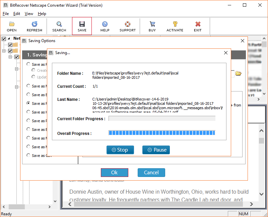This screenshot has width=268, height=217.
Task: Close the Saving Options dialog
Action: tap(242, 41)
